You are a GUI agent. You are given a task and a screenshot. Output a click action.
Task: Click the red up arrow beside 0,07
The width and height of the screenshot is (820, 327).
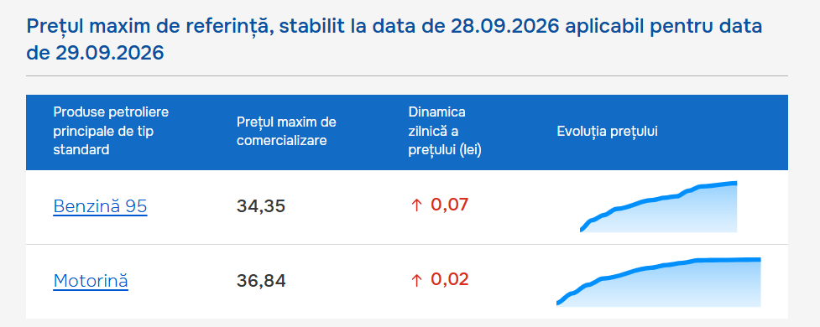pos(416,205)
